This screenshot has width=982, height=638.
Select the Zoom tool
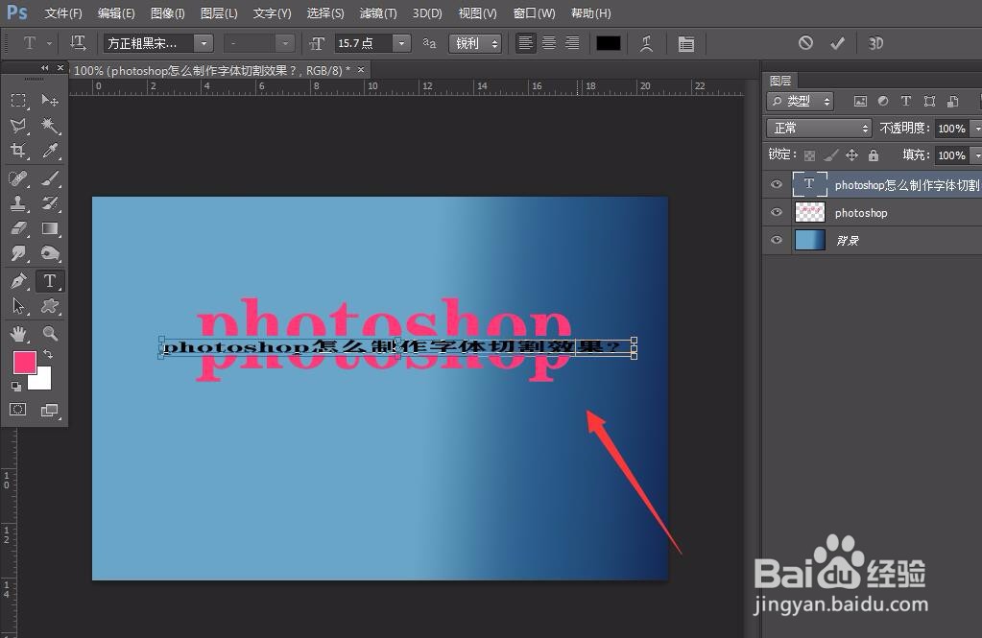50,334
